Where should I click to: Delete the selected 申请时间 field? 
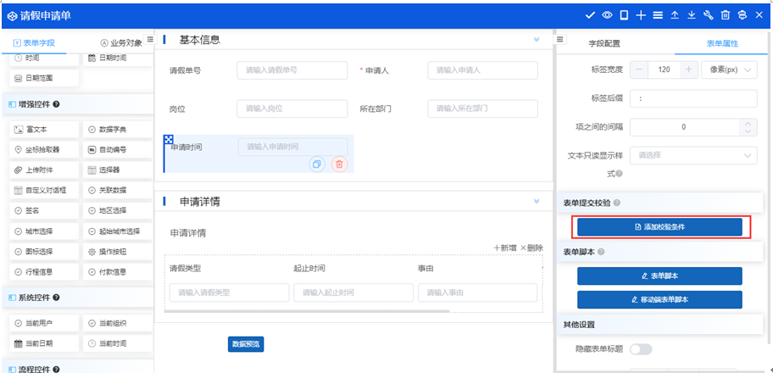point(339,164)
